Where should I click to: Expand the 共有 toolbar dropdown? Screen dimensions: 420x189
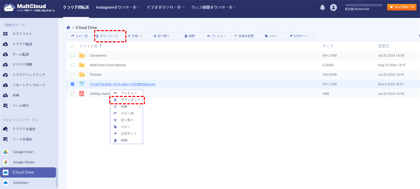[x=135, y=36]
